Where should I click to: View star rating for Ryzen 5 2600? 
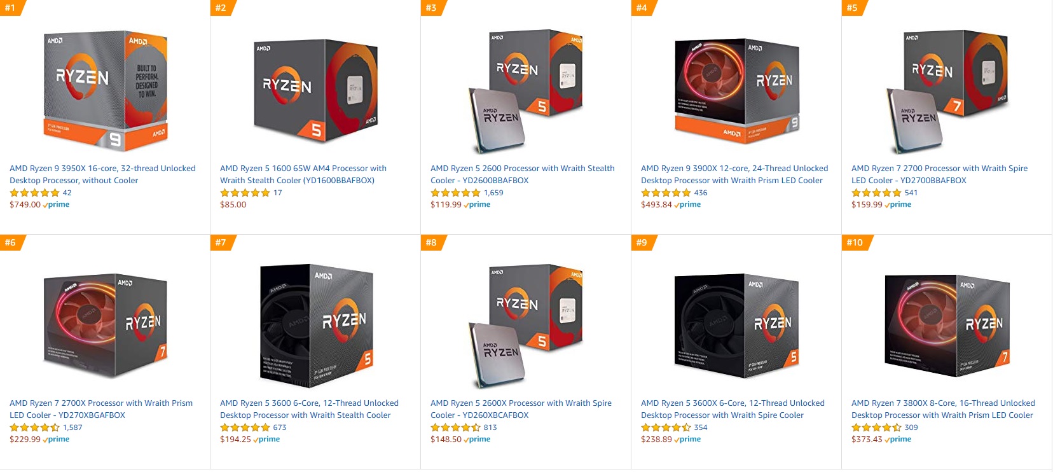tap(455, 193)
